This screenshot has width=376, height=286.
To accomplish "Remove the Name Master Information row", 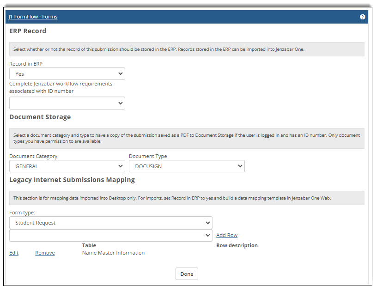I will pos(45,253).
